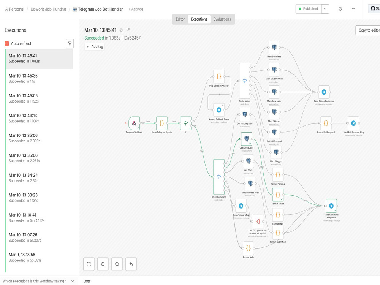Add tag to the workflow title
Viewport: 380px width, 285px height.
(136, 9)
